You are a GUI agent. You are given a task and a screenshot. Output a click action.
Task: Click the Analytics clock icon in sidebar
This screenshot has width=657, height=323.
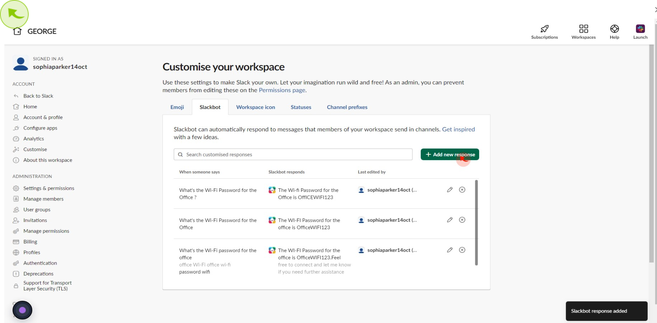(x=16, y=139)
